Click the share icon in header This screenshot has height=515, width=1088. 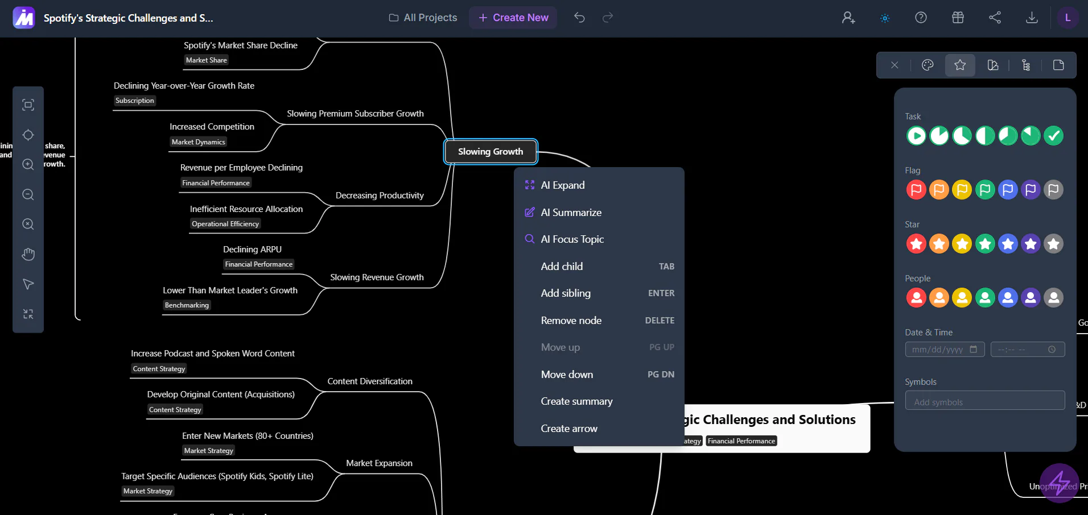point(995,18)
